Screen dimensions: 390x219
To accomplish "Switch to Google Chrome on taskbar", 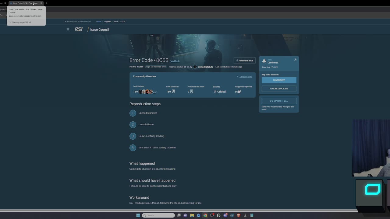I will (205, 215).
